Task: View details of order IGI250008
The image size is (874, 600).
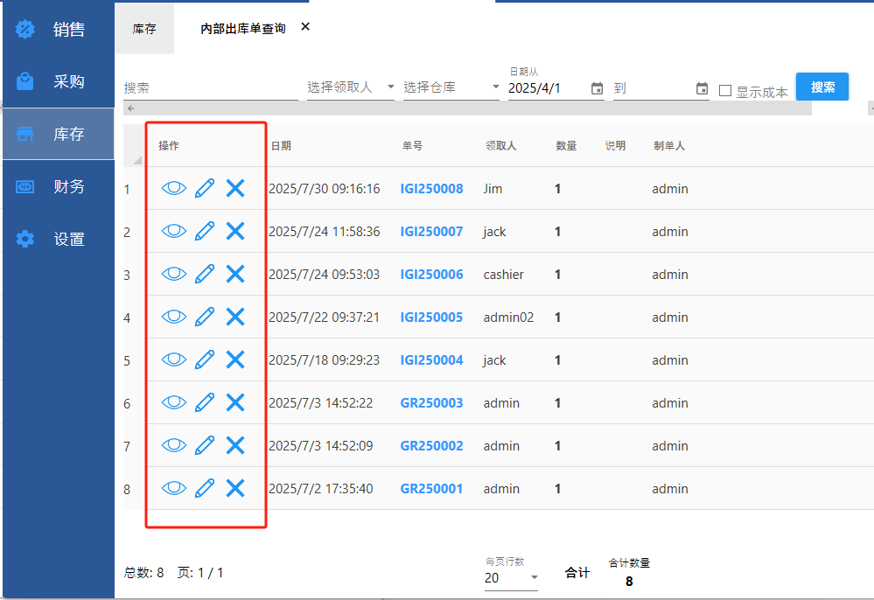Action: [x=174, y=188]
